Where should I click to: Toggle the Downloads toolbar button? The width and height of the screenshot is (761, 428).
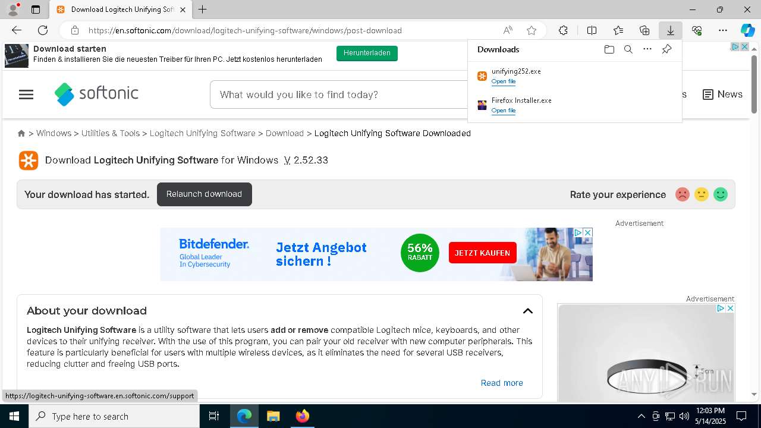tap(670, 30)
